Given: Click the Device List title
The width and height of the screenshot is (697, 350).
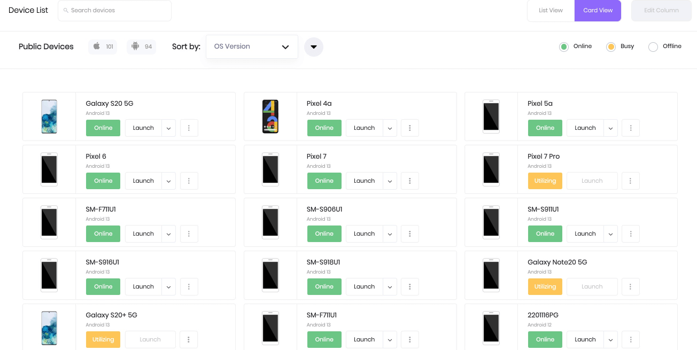Looking at the screenshot, I should click(x=28, y=10).
